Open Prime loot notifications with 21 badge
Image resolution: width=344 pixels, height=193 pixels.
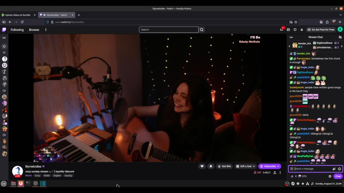coord(282,29)
